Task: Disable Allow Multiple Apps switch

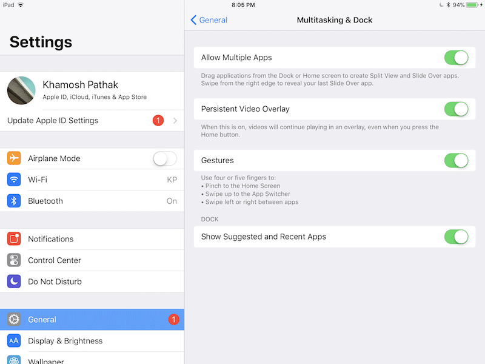Action: (456, 58)
